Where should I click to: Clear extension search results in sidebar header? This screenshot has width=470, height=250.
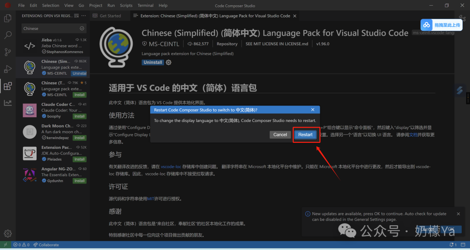pyautogui.click(x=77, y=16)
